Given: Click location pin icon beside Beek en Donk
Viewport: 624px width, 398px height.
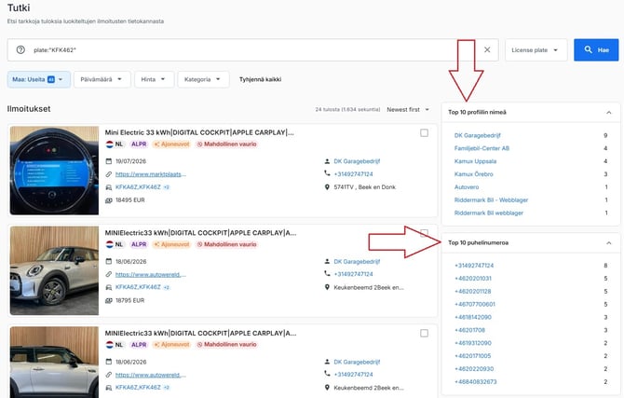Looking at the screenshot, I should pos(327,186).
